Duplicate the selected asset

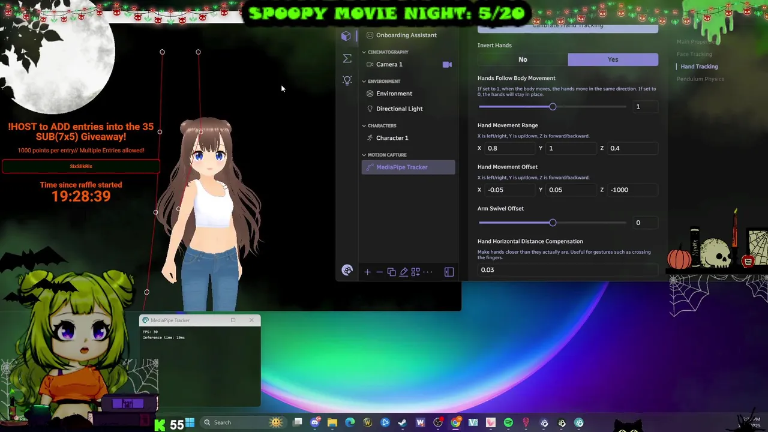tap(391, 272)
